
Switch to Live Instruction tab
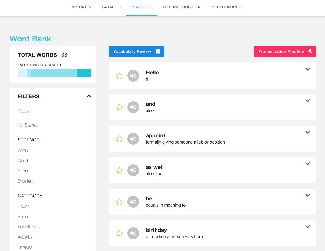(182, 7)
